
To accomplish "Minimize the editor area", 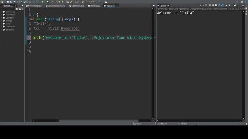I will click(x=151, y=5).
